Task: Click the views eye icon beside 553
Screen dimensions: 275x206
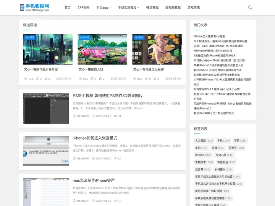Action: [x=80, y=79]
